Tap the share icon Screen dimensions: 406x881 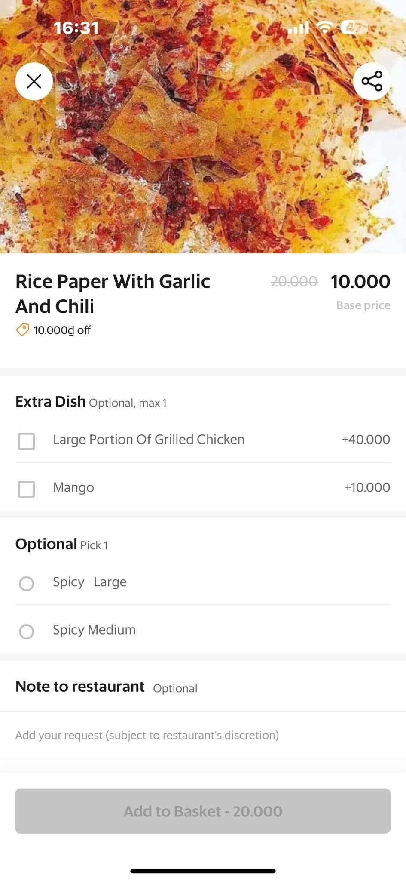coord(372,81)
